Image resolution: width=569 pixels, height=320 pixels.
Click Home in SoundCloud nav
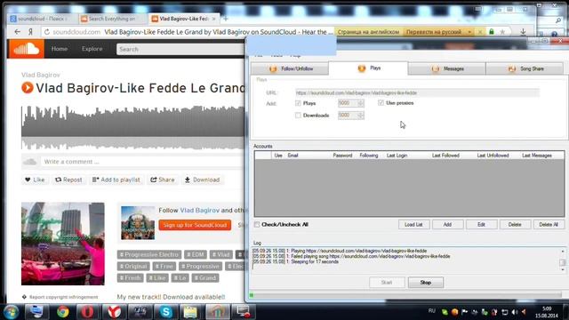(x=60, y=49)
